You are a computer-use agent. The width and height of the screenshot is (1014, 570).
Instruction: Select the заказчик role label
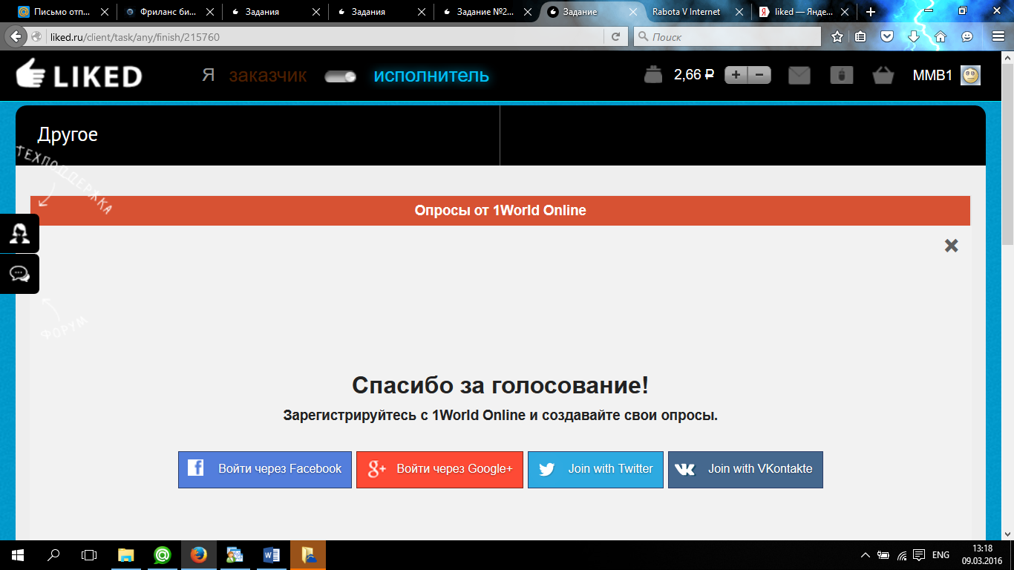268,75
